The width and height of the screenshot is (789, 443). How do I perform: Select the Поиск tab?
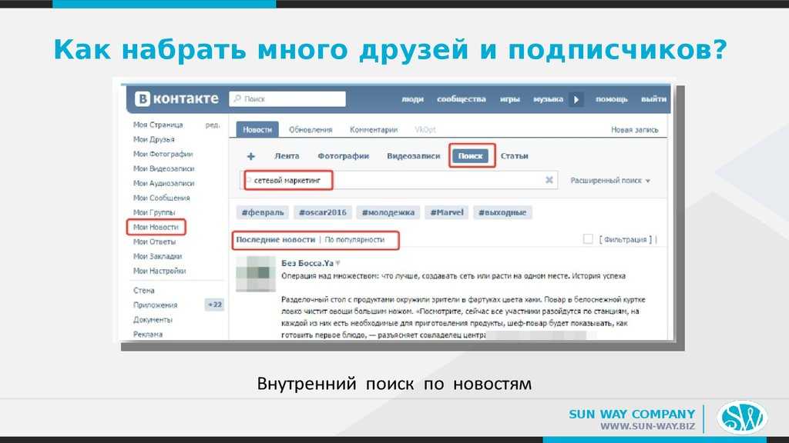click(x=470, y=156)
